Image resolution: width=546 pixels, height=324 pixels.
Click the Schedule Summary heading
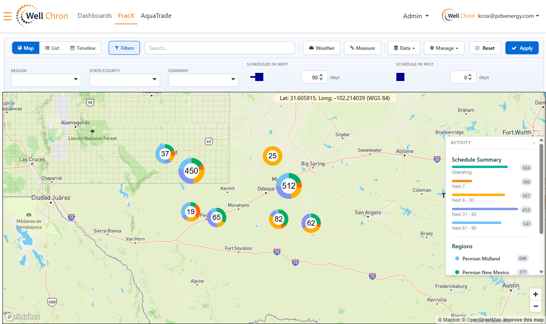[x=477, y=160]
